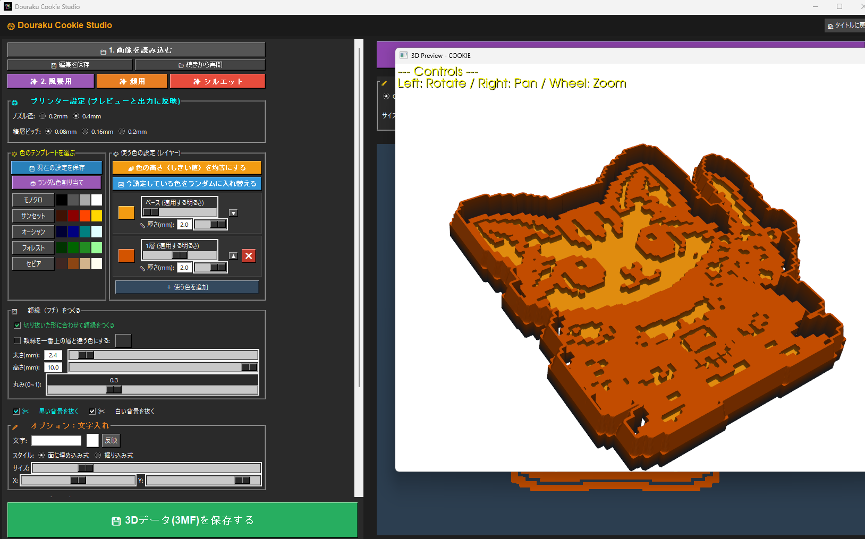Pick the light green swatch in フォレスト row
This screenshot has width=865, height=539.
pos(97,248)
